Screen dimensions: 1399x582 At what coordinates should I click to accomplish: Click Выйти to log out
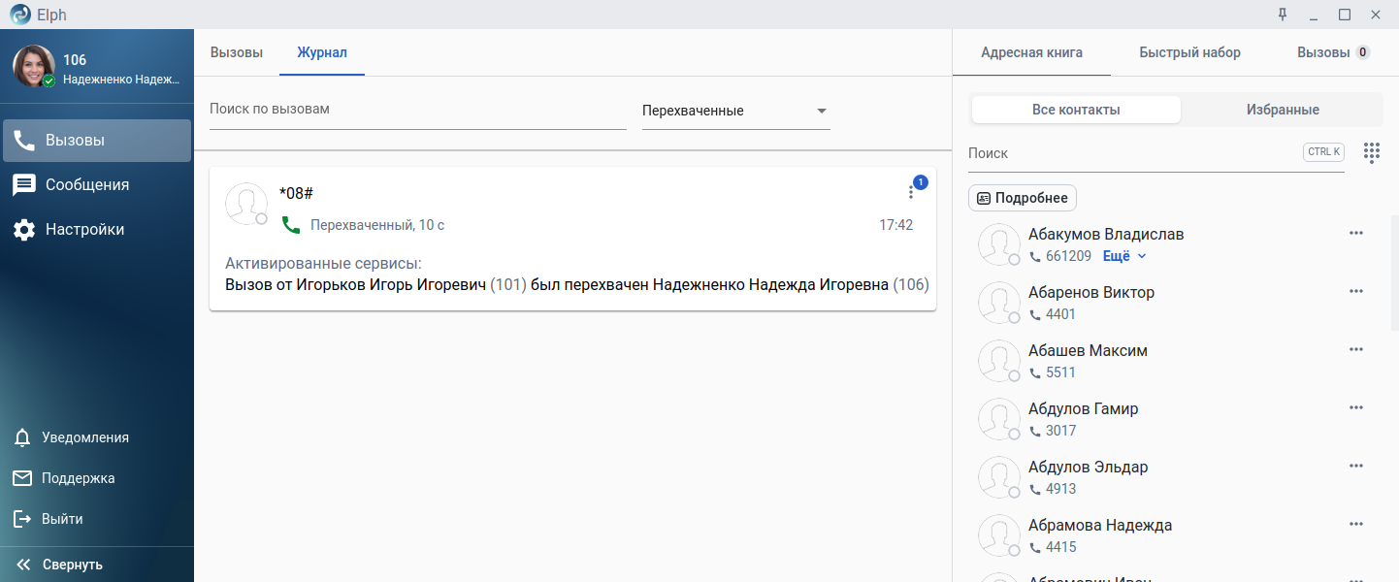tap(61, 519)
